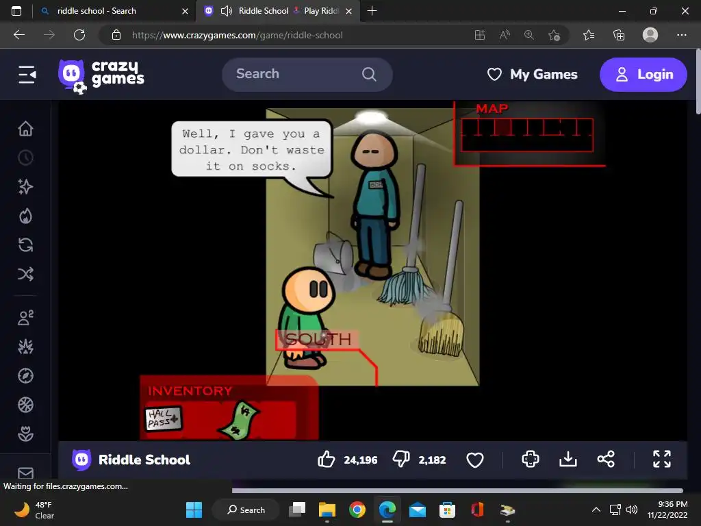
Task: Click the Login button
Action: (643, 74)
